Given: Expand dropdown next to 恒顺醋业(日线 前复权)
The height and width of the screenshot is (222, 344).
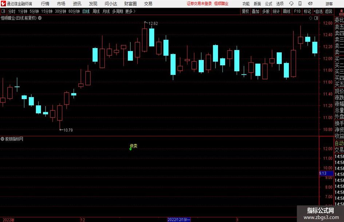Looking at the screenshot, I should [x=40, y=18].
